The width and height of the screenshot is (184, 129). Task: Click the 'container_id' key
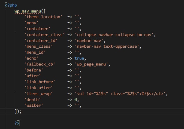(x=41, y=41)
